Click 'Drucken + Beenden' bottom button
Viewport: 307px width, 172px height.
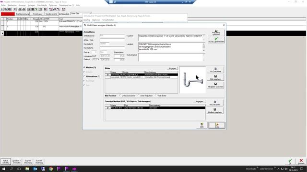(17, 161)
